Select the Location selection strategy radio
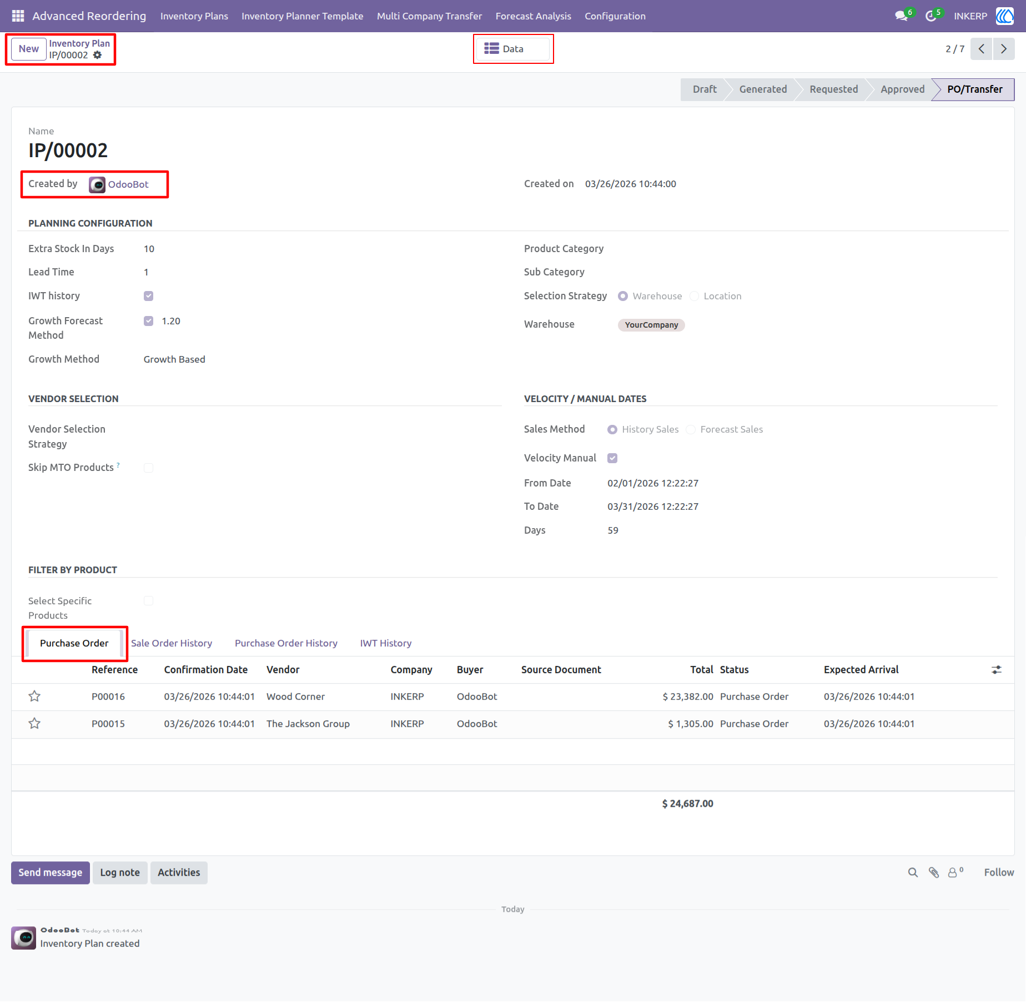 [x=694, y=296]
